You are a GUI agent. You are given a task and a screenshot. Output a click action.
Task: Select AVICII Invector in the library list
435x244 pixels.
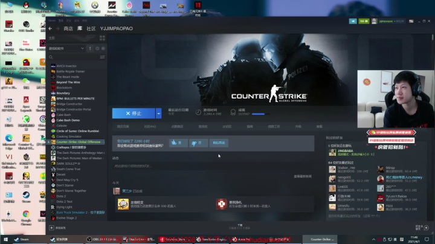(x=66, y=66)
